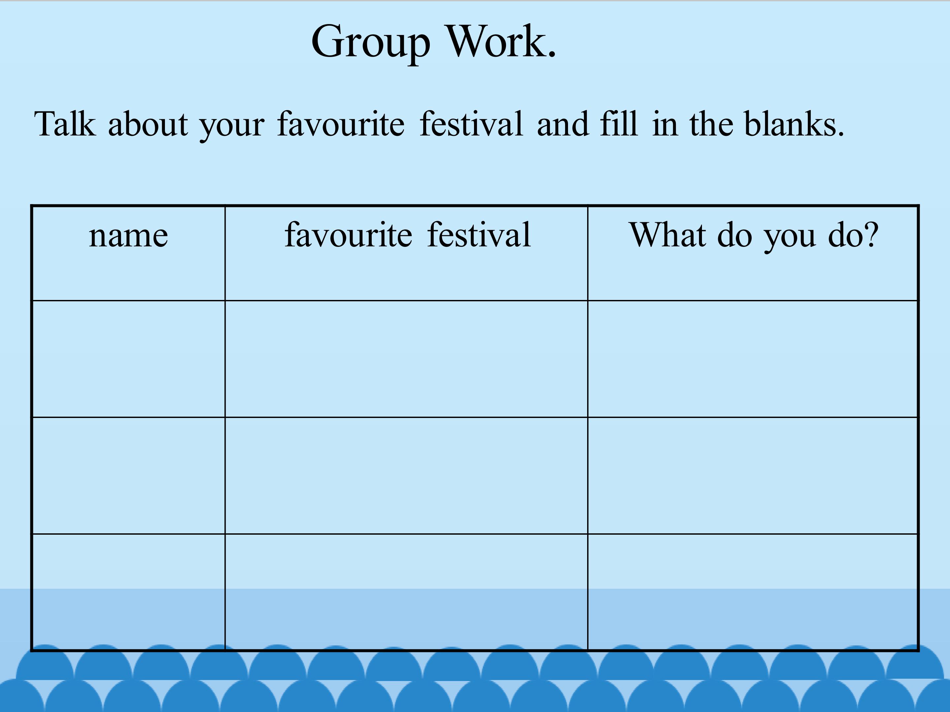Click "favourite" in the instruction sentence above table
This screenshot has width=950, height=712.
pos(340,124)
